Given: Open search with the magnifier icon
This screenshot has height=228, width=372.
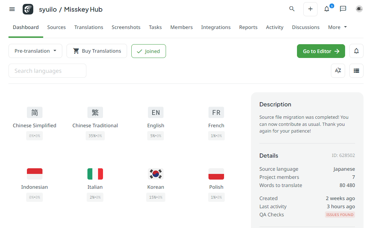Looking at the screenshot, I should [x=292, y=9].
